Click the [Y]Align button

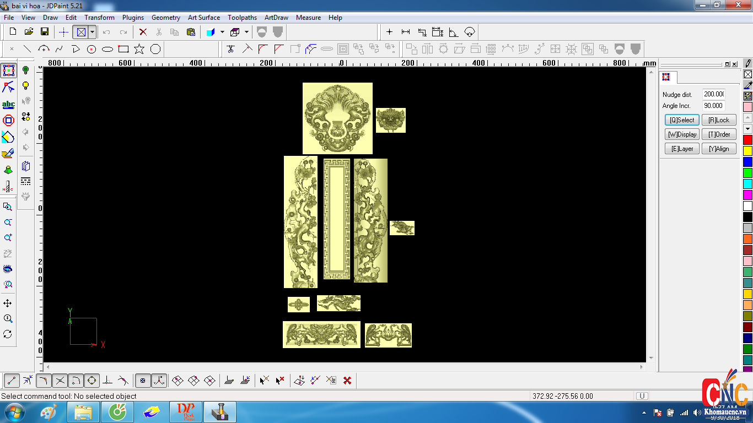pos(719,149)
